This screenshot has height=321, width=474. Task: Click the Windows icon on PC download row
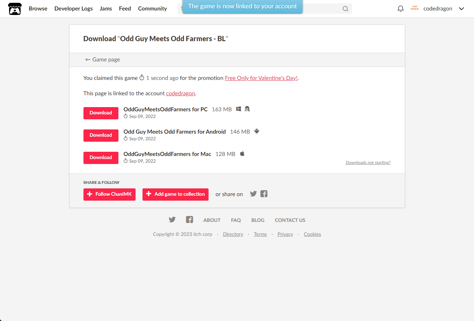(239, 109)
